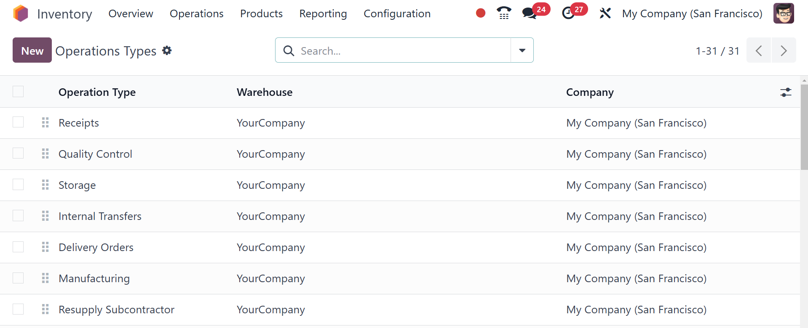The image size is (808, 328).
Task: Open the Reporting menu
Action: click(x=323, y=14)
